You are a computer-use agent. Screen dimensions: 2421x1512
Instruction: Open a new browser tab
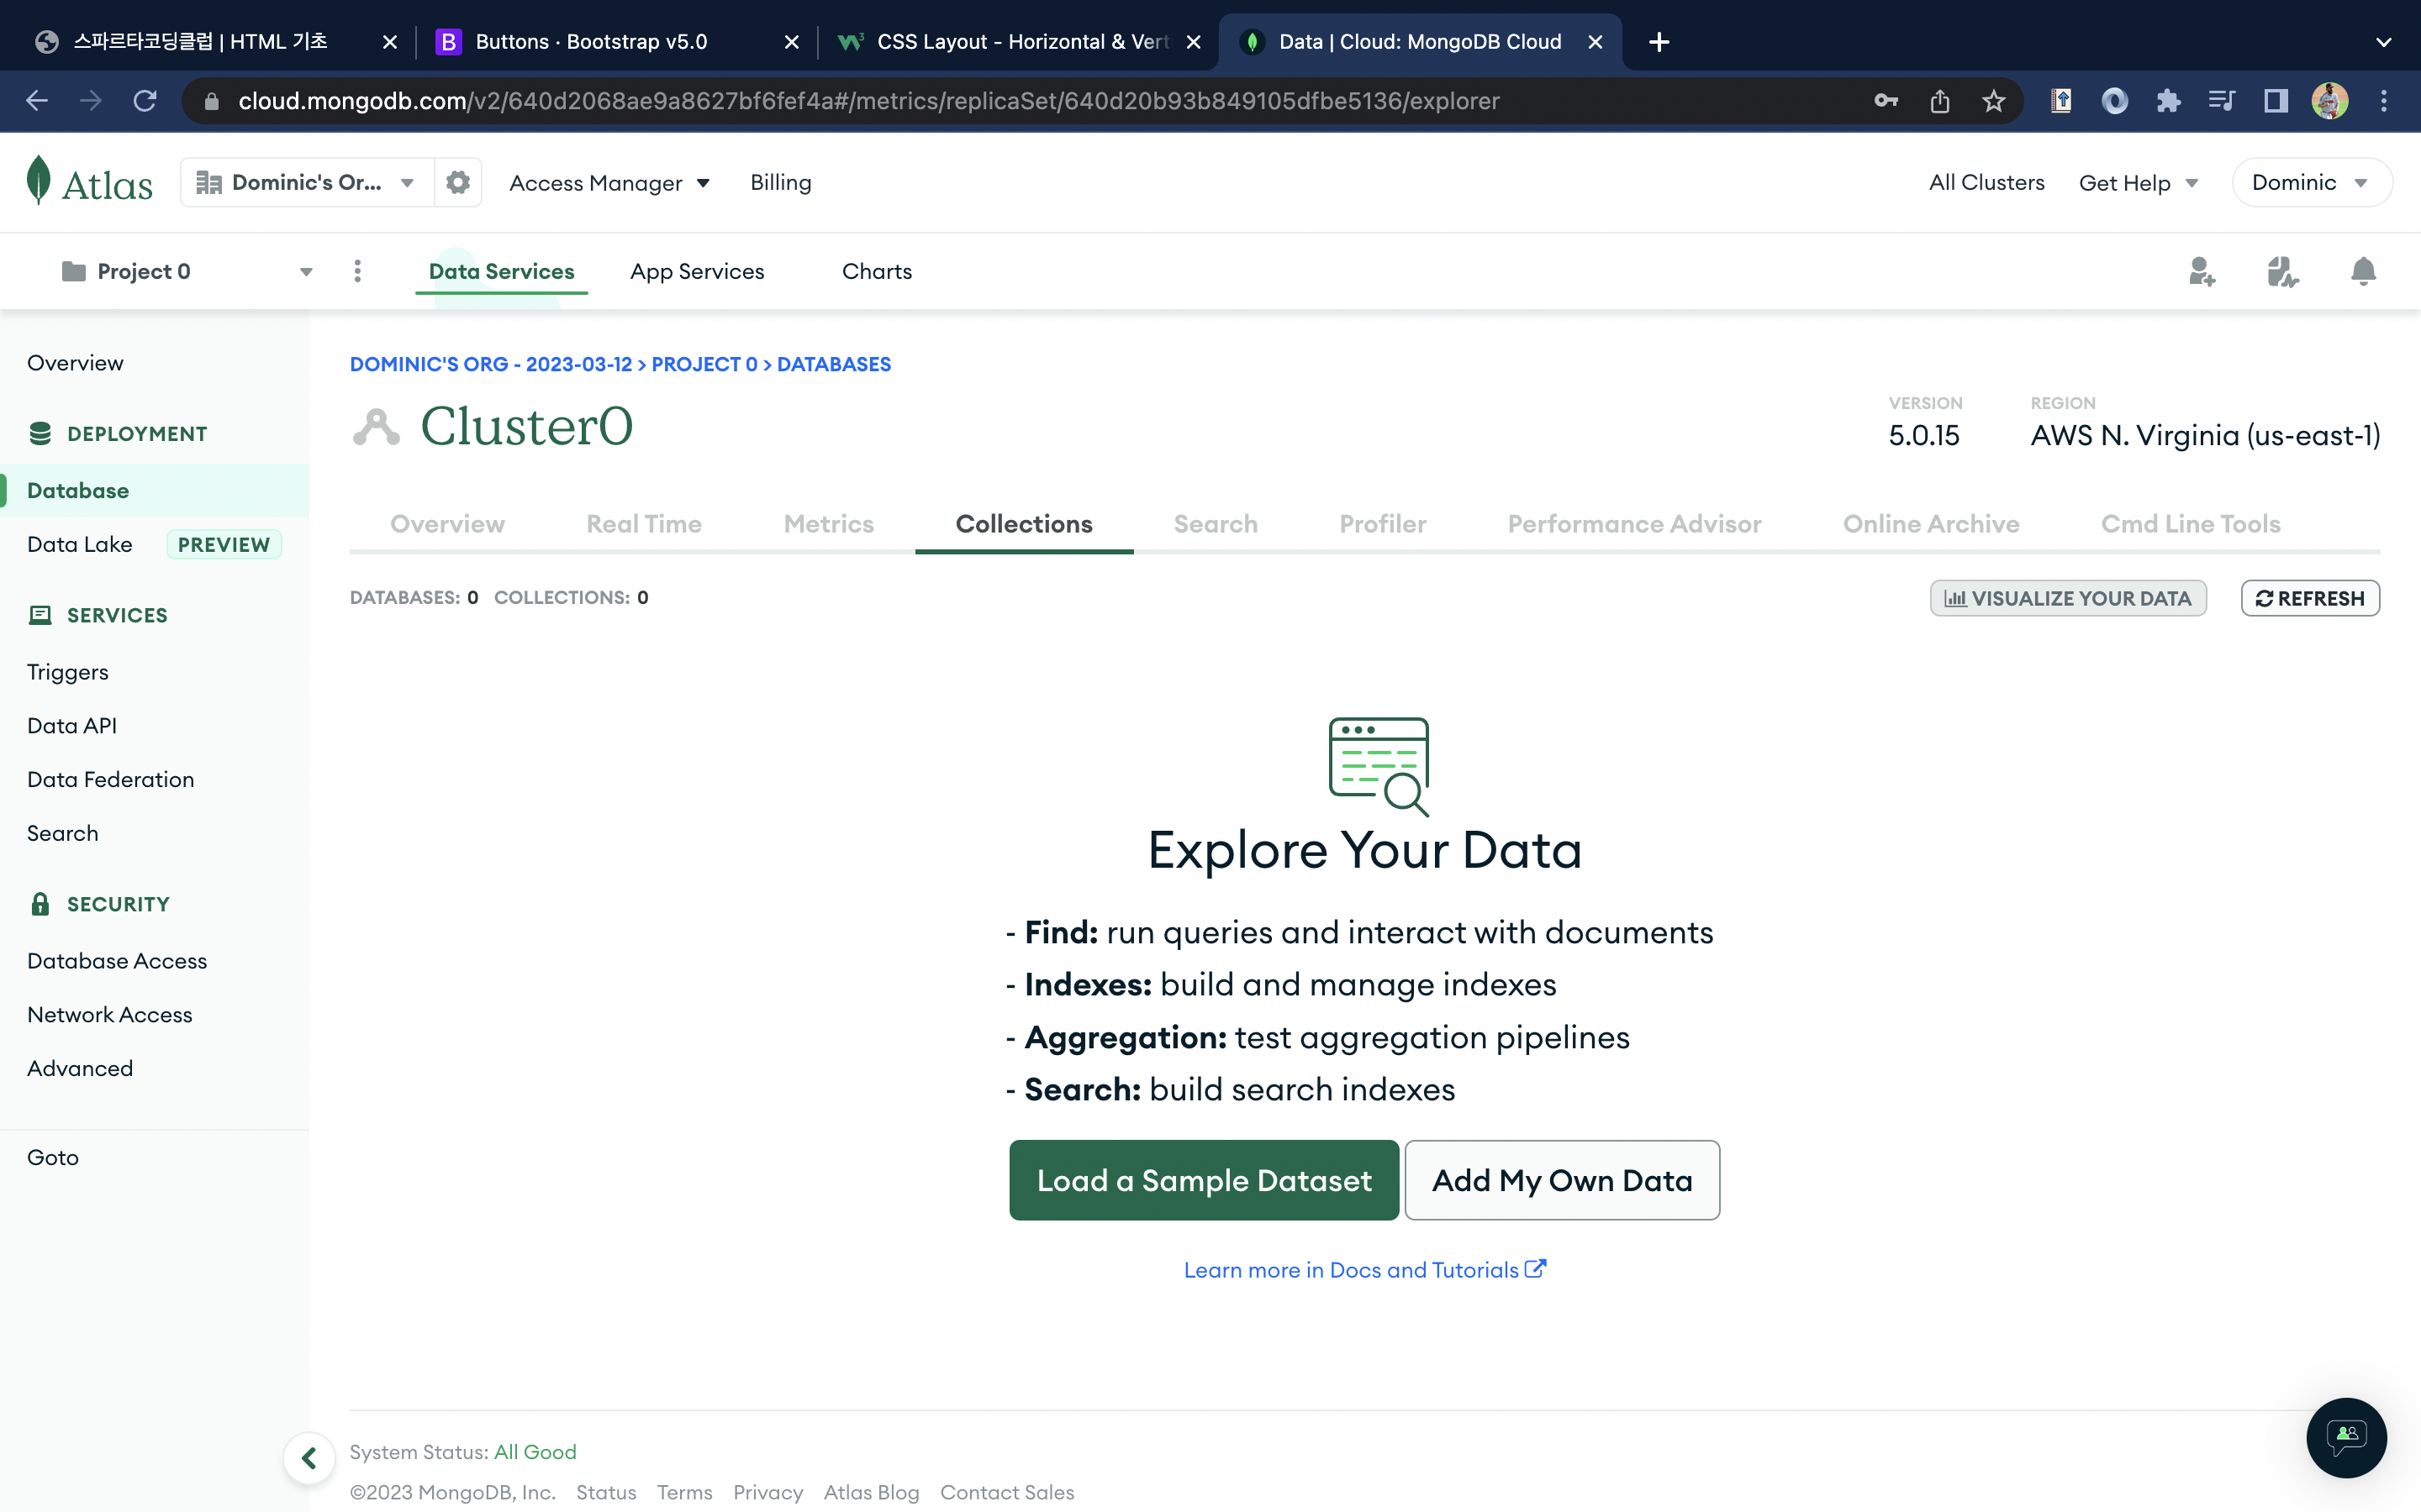1659,42
